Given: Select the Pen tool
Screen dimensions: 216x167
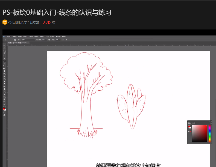Looking at the screenshot, I should [4, 92].
